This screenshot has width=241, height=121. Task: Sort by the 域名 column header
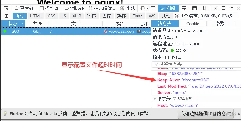(x=119, y=23)
